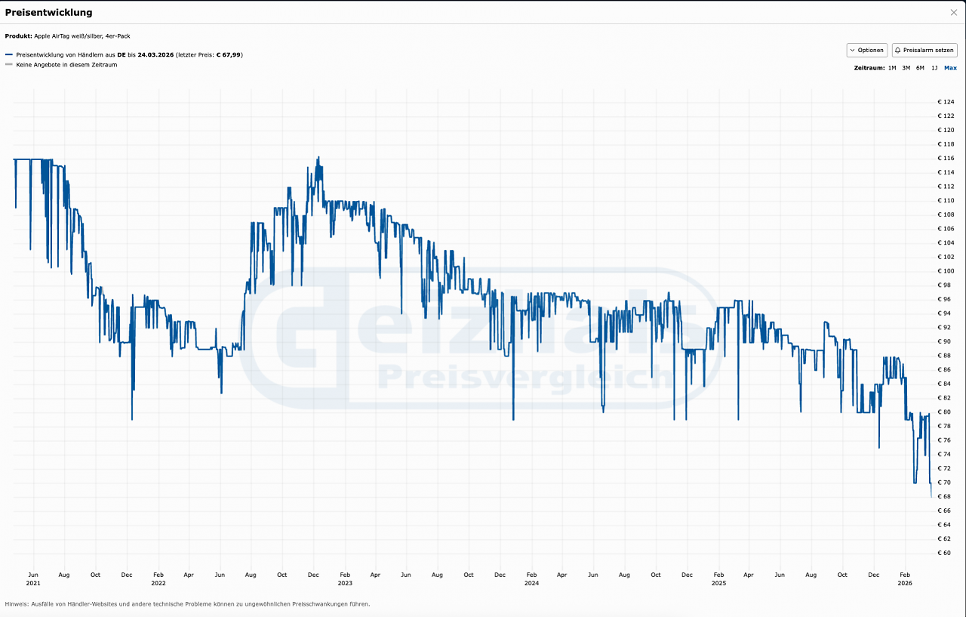Switch Zeitraum to 3M
The width and height of the screenshot is (966, 617).
[x=906, y=68]
